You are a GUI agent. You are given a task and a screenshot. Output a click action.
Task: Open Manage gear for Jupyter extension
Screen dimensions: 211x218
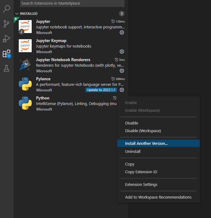click(122, 32)
